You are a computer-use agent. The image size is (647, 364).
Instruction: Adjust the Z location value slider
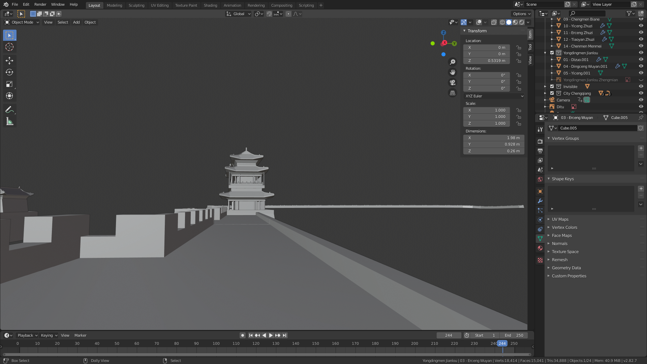tap(486, 61)
